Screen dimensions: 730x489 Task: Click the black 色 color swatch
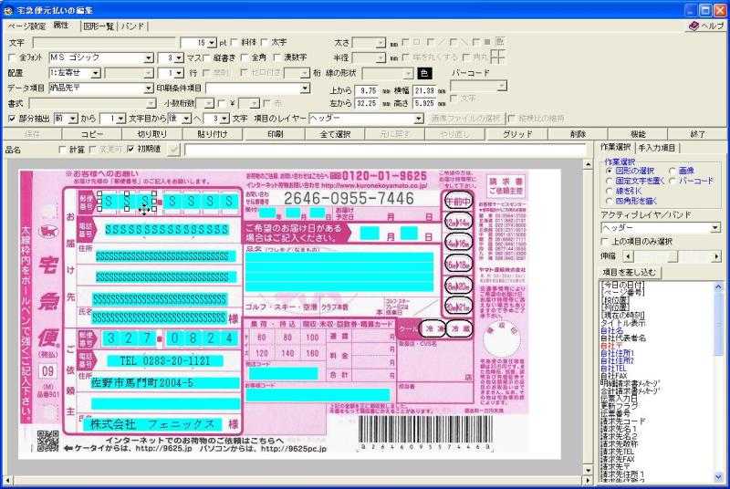click(x=424, y=73)
